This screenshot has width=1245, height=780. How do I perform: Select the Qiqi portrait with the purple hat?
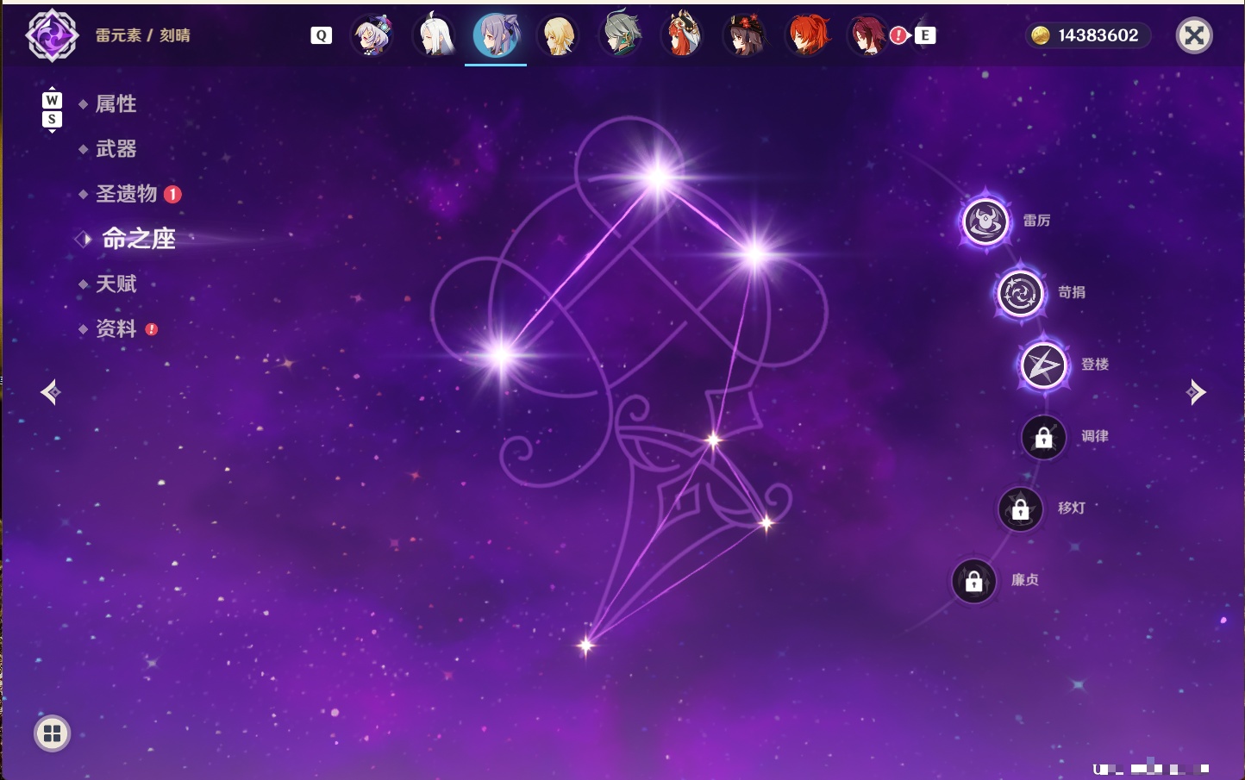pyautogui.click(x=372, y=35)
